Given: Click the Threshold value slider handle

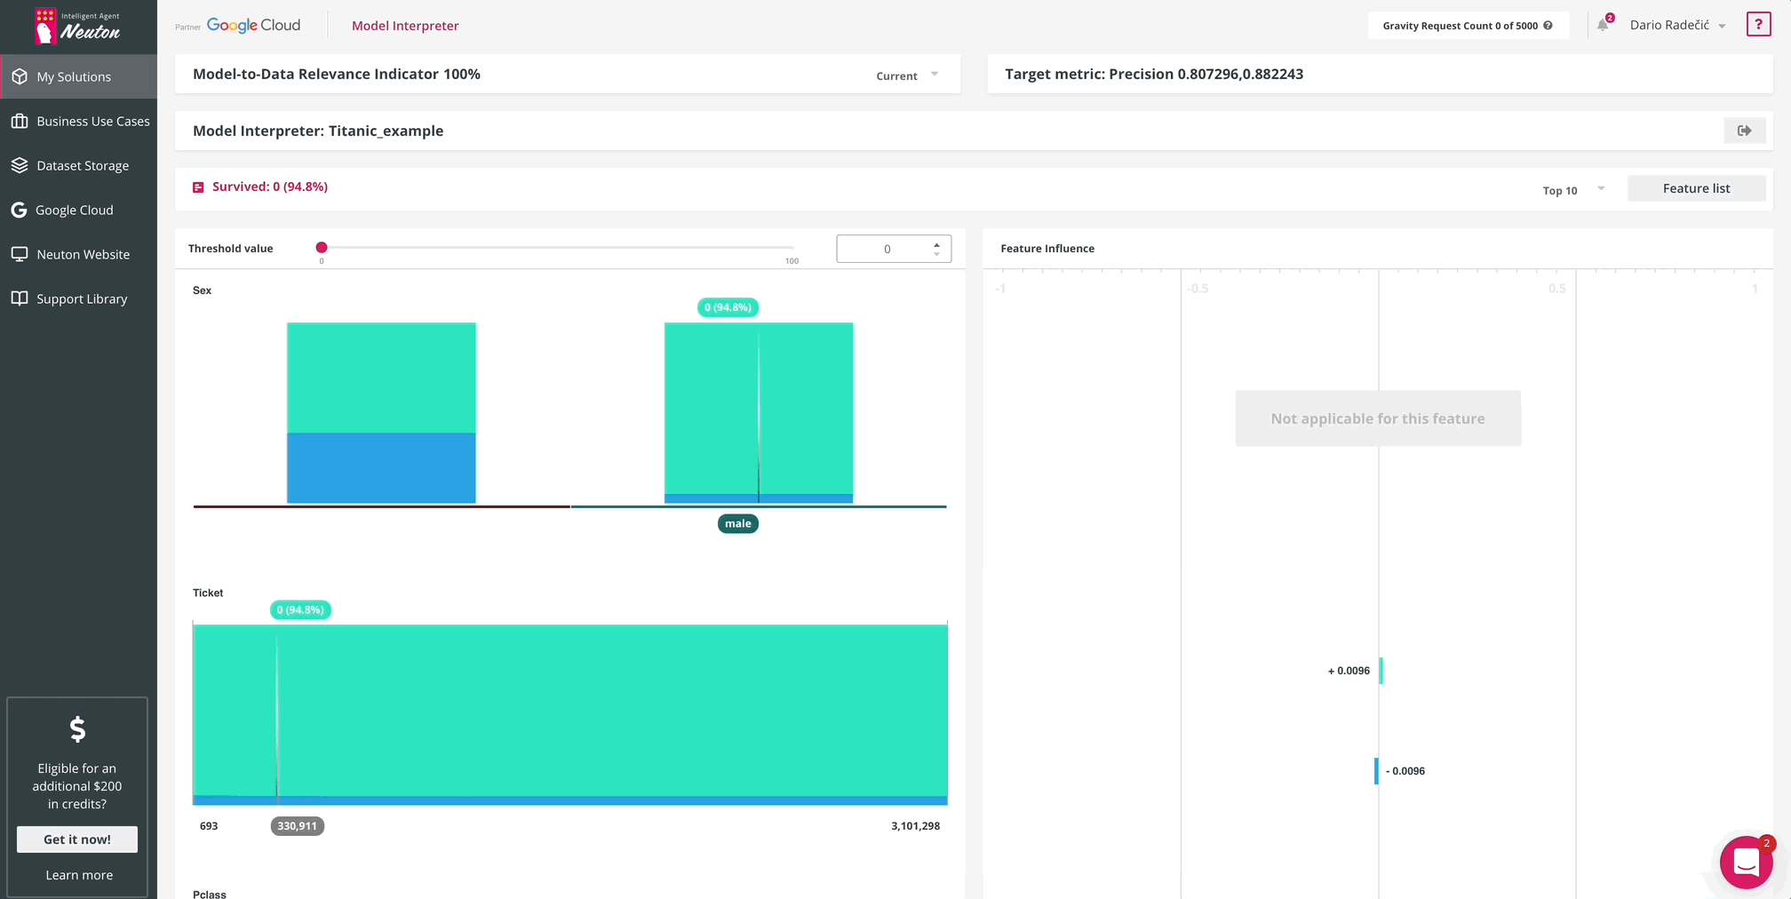Looking at the screenshot, I should [x=322, y=248].
